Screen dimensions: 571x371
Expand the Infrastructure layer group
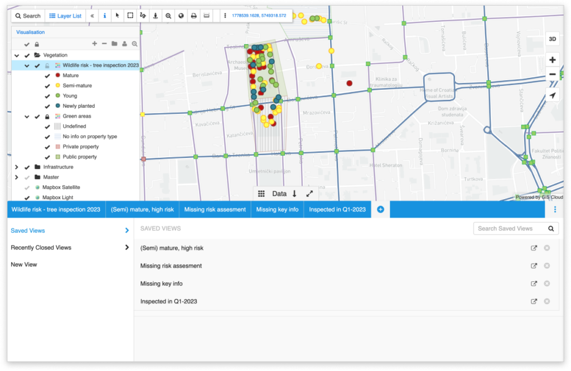16,166
